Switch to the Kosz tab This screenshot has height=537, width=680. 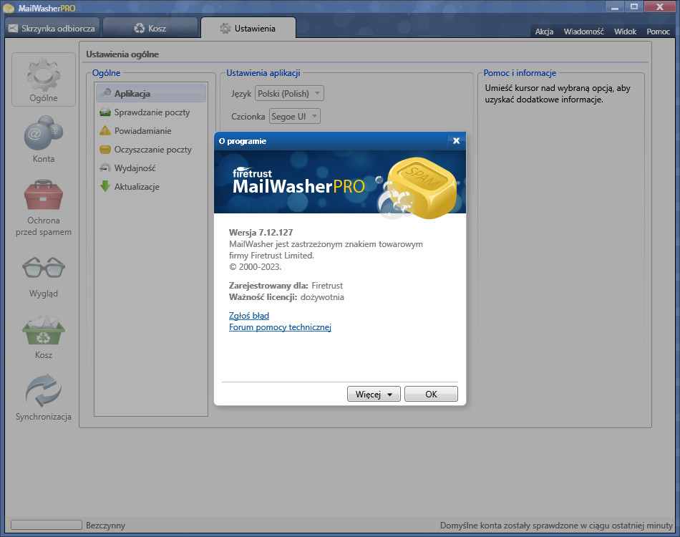click(150, 28)
